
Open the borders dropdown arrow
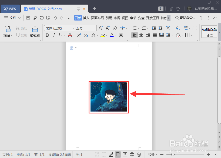[x=191, y=35]
